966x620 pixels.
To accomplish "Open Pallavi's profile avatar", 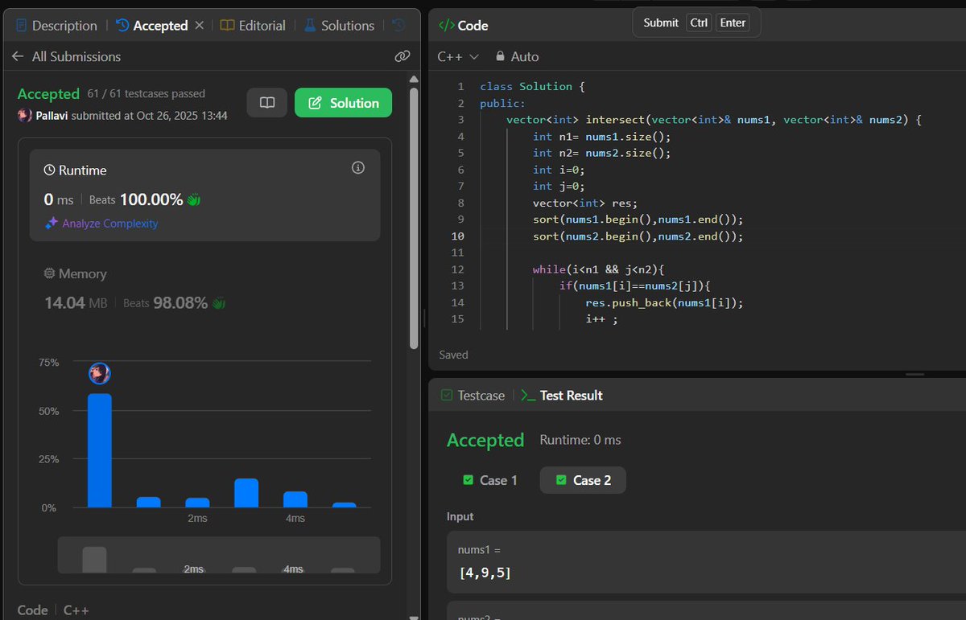I will click(x=25, y=115).
